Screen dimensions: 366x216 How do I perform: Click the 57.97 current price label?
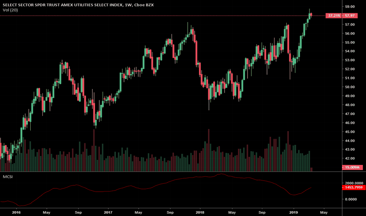(350, 16)
